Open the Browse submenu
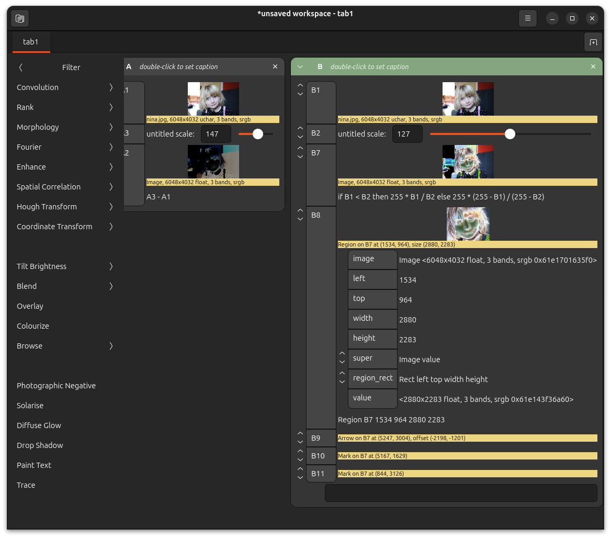Viewport: 611px width, 538px height. point(65,346)
